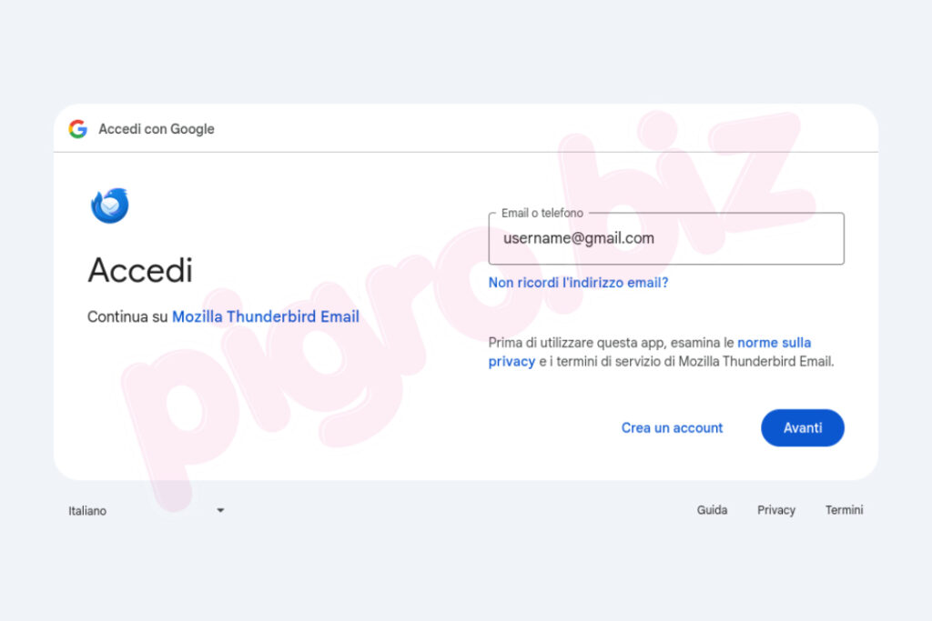Click "Non ricordi l'indirizzo email?" link
Screen dimensions: 932x621
tap(578, 283)
